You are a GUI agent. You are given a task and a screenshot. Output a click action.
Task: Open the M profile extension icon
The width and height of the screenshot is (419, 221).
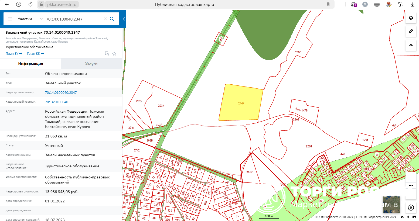pos(365,4)
